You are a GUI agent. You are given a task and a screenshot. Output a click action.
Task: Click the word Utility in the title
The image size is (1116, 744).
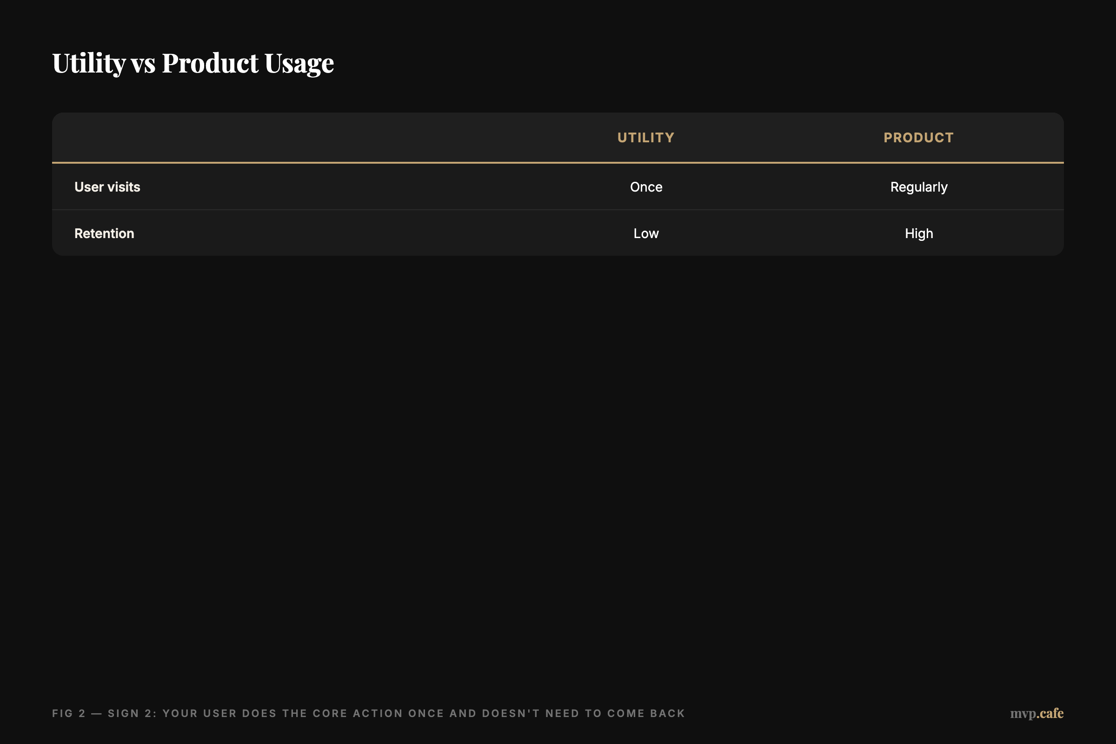pos(89,63)
